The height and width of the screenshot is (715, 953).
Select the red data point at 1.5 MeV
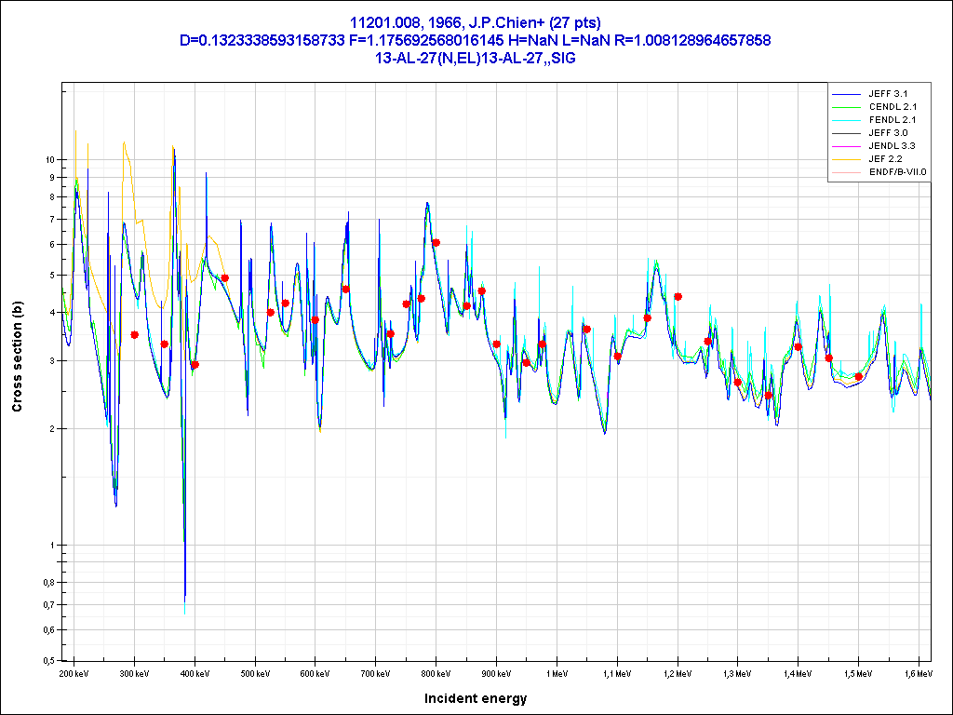(858, 376)
